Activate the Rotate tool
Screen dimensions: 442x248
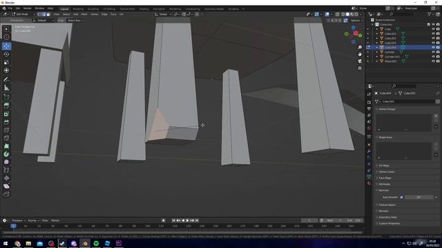click(x=6, y=54)
